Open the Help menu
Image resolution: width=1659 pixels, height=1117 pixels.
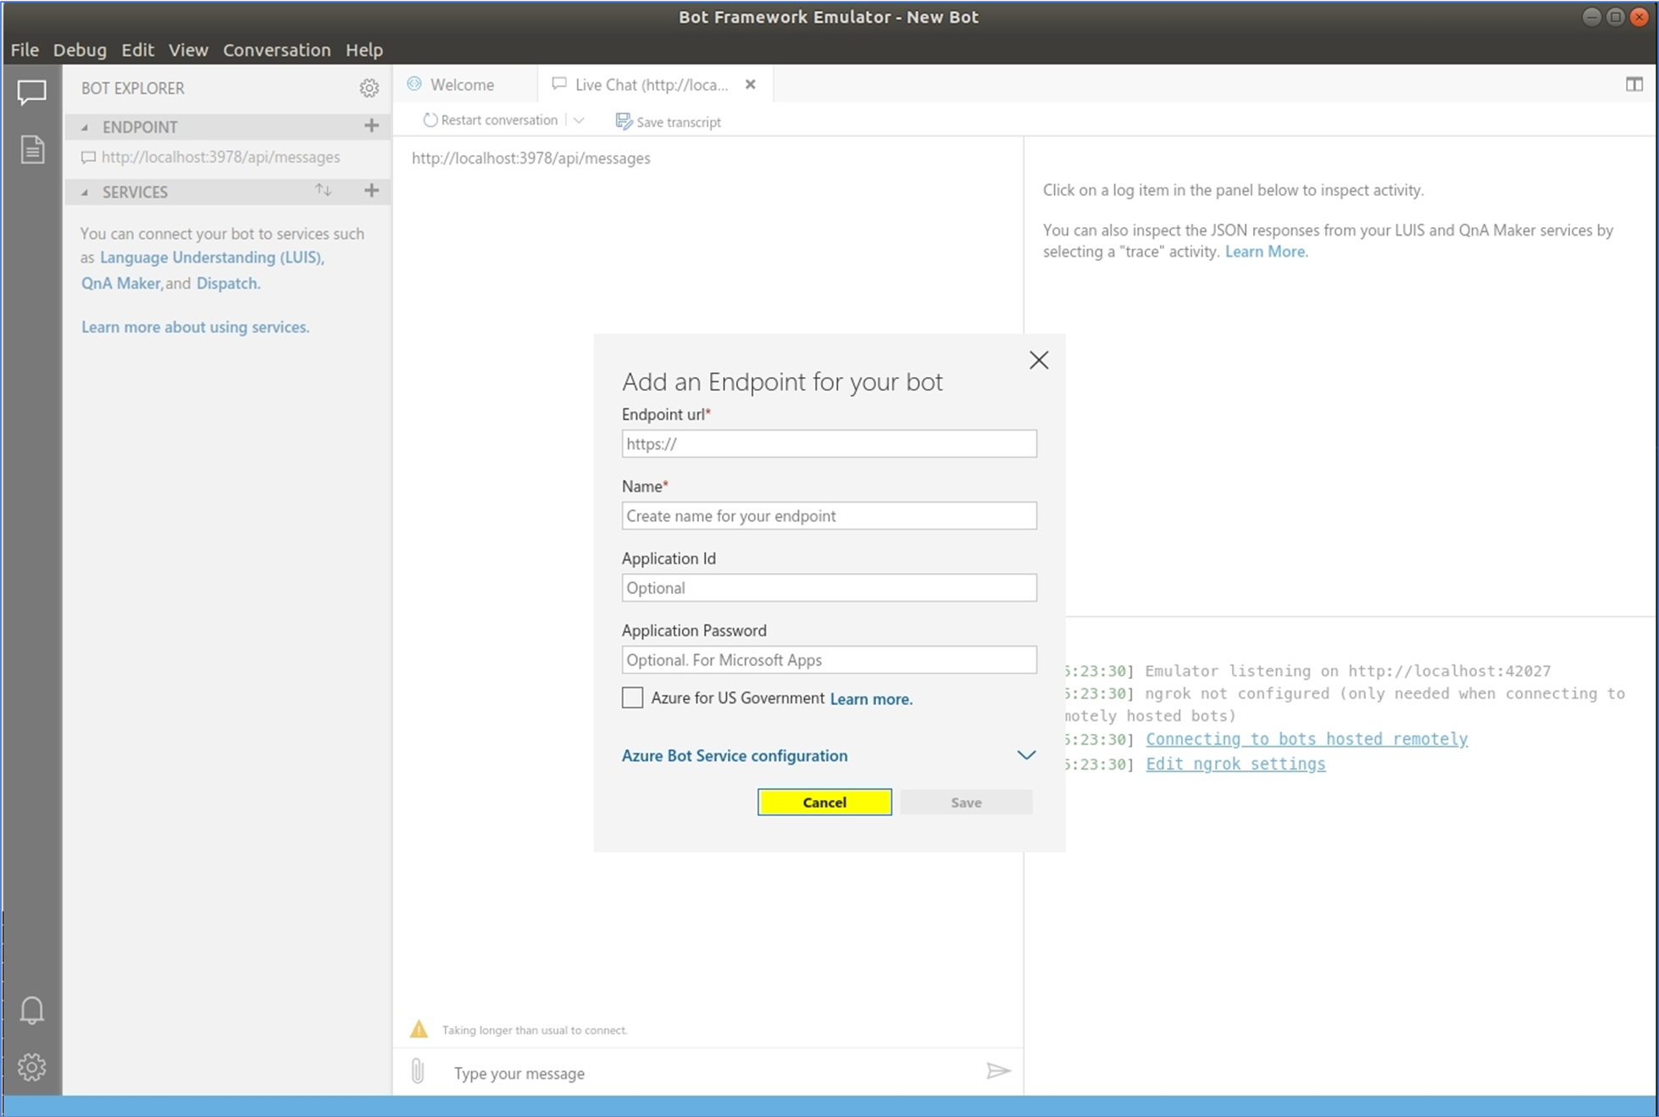(364, 50)
